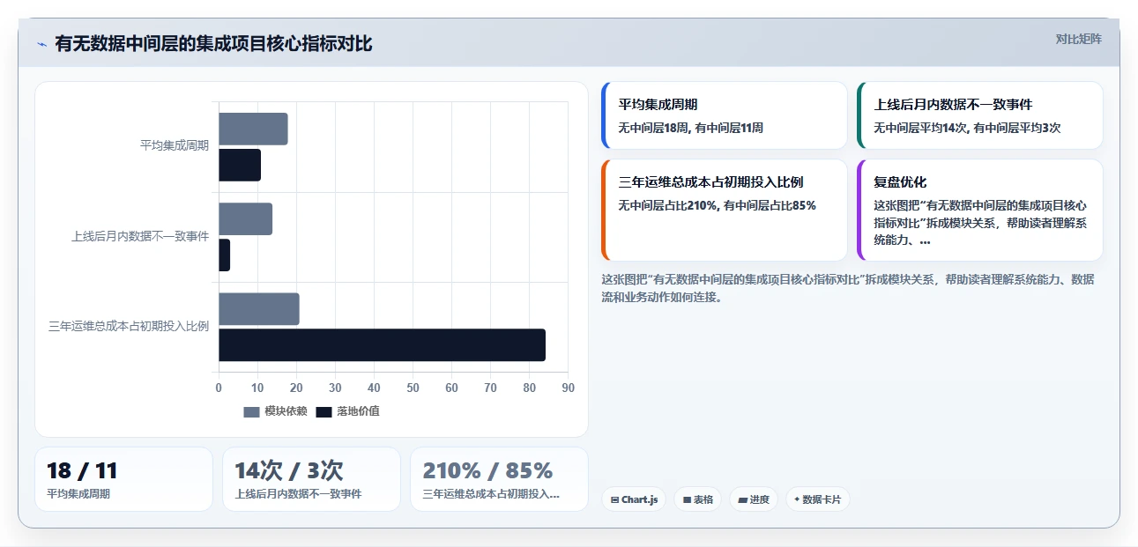Click the 平均集成周期 chart axis label
The width and height of the screenshot is (1138, 547).
[x=175, y=145]
